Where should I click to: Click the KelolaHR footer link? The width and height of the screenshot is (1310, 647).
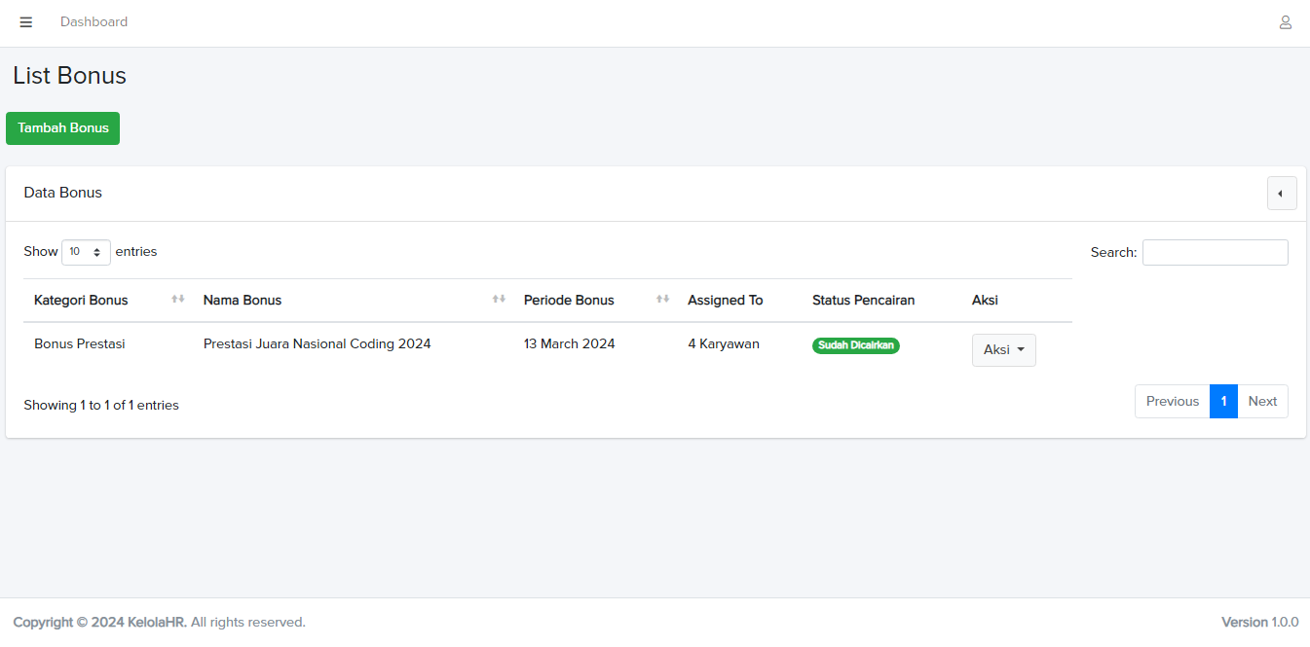pos(156,623)
